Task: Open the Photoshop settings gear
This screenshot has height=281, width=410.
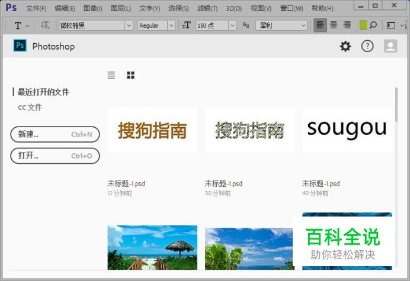Action: tap(345, 46)
